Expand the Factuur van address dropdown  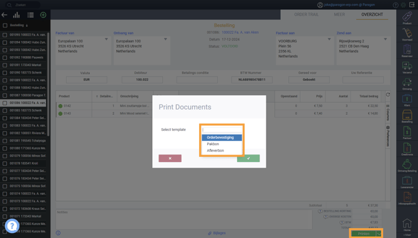(106, 39)
